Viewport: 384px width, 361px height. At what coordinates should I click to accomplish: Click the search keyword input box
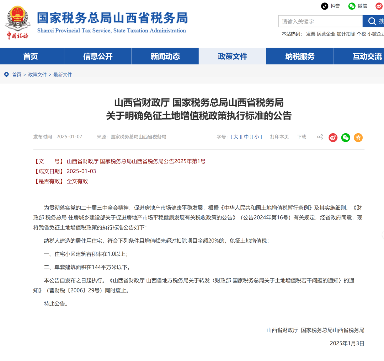click(x=320, y=21)
